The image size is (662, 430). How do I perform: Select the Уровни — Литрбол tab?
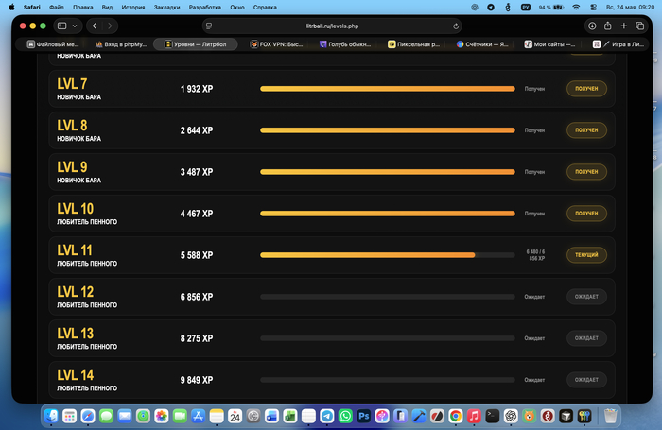click(195, 44)
